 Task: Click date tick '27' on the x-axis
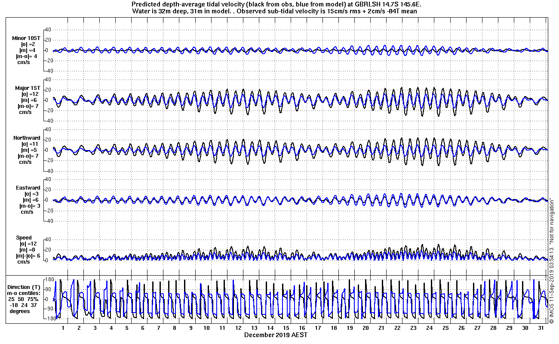(x=477, y=328)
